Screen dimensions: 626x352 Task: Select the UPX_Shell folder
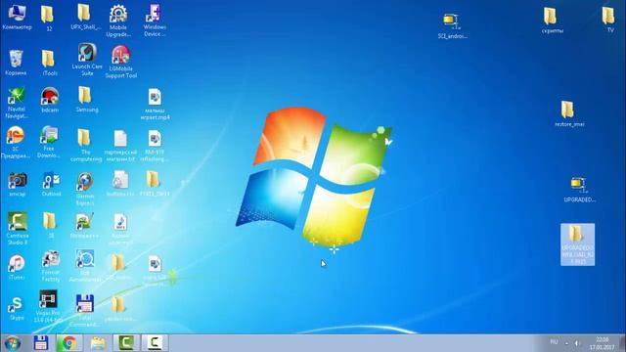click(x=85, y=18)
